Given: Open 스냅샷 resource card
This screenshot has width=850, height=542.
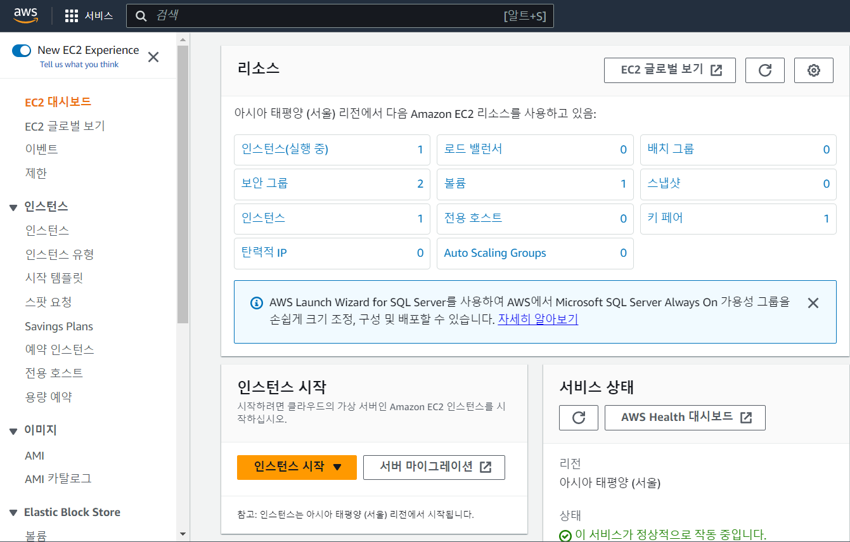Looking at the screenshot, I should [738, 184].
